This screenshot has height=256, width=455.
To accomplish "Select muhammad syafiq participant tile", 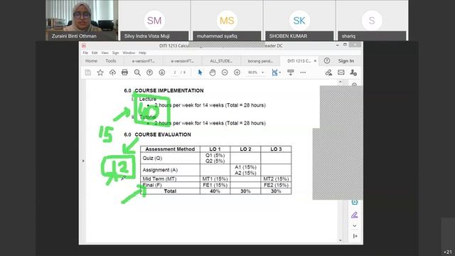I will click(227, 21).
